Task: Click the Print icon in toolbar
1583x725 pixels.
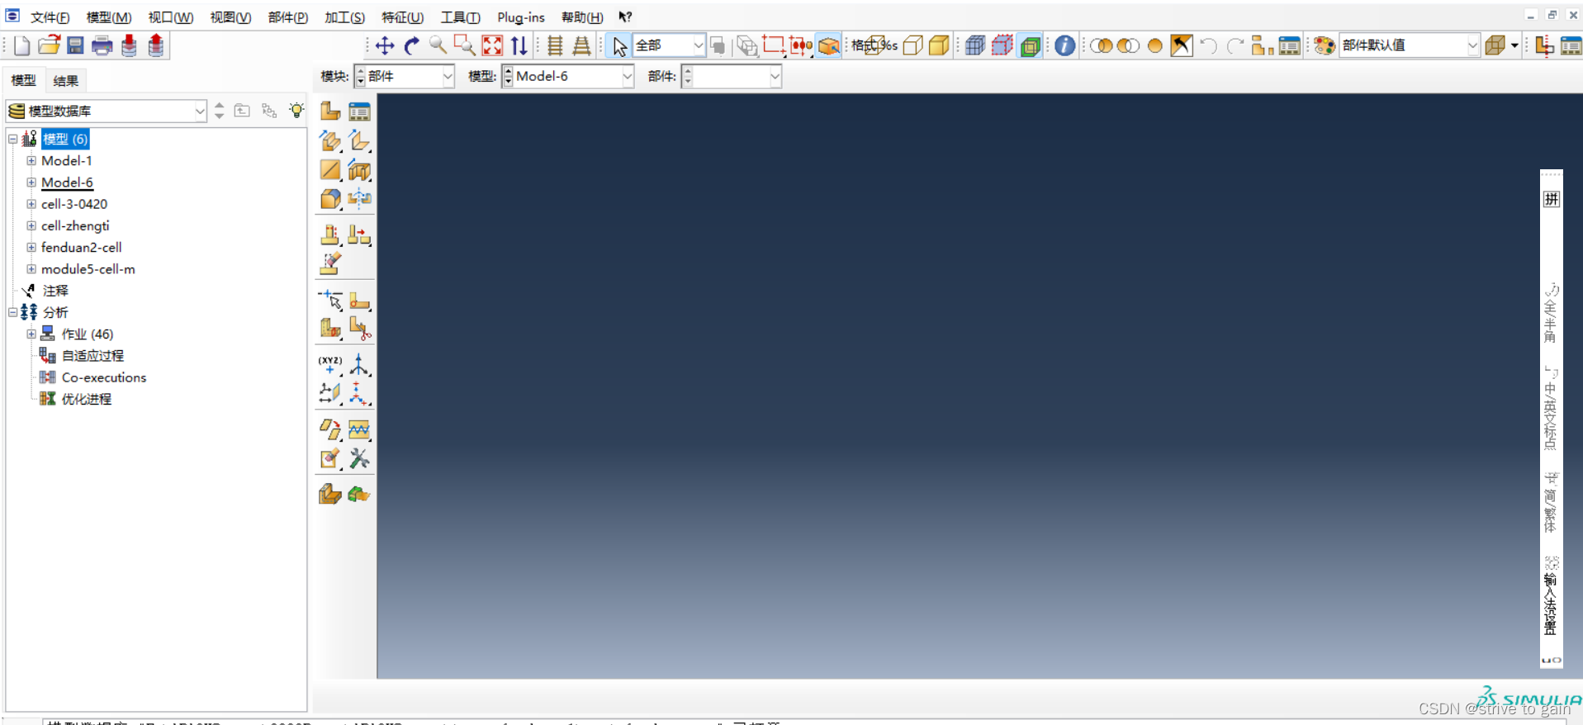Action: pos(102,45)
